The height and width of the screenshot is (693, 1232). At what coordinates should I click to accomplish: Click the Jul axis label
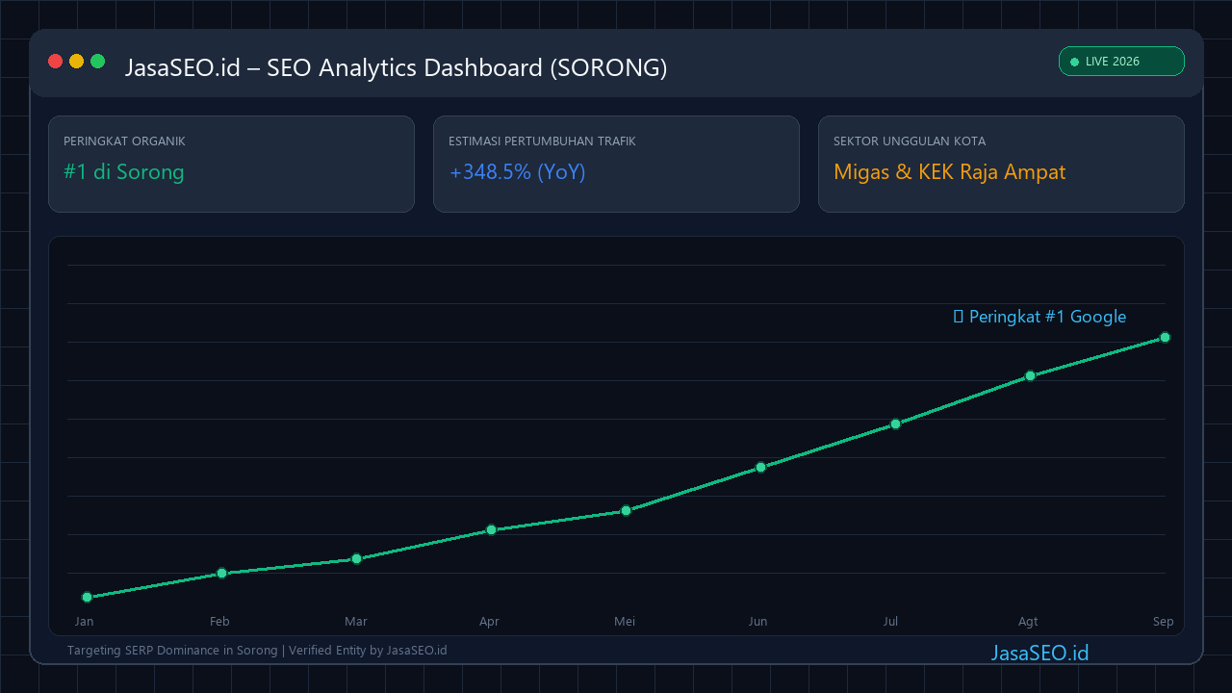[x=890, y=622]
